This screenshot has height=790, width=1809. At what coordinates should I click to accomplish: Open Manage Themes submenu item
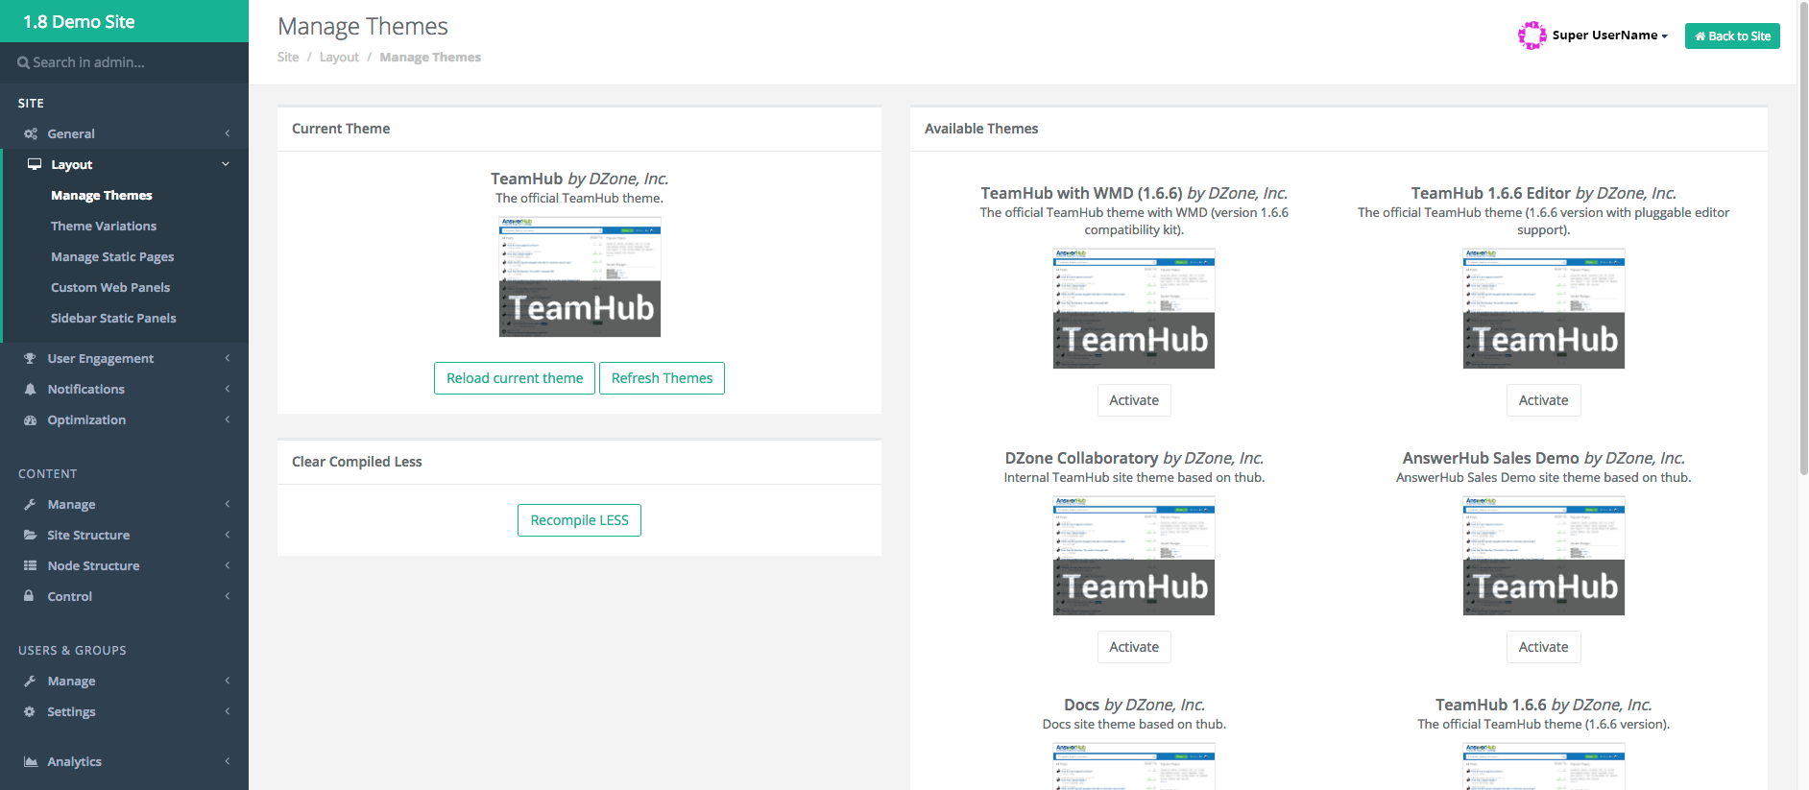(x=102, y=195)
